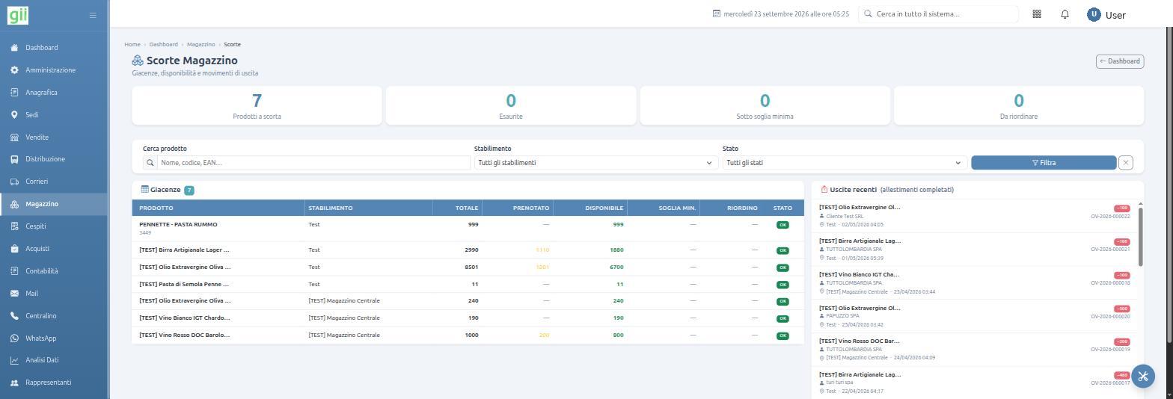1173x399 pixels.
Task: Open order OV-2026-000019 in recent exits
Action: 1110,350
